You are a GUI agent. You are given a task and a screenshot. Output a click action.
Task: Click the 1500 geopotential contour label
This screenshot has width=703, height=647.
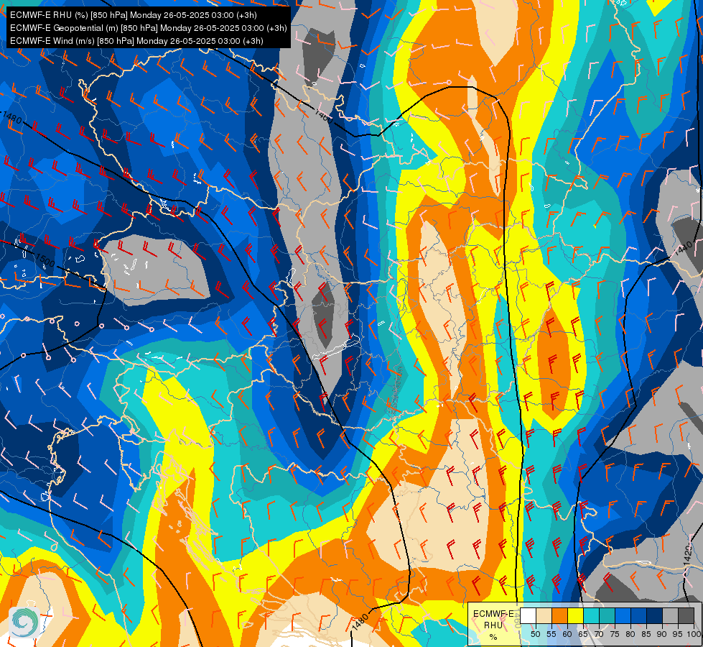[45, 260]
